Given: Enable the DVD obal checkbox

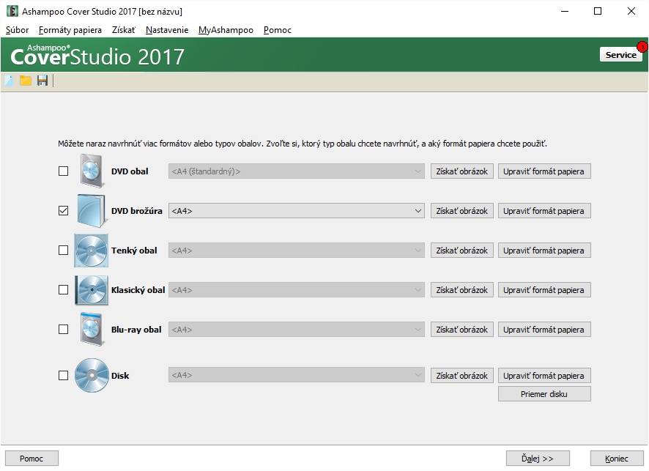Looking at the screenshot, I should (63, 171).
